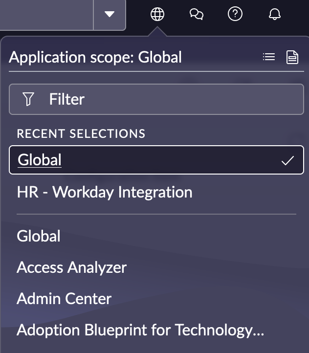This screenshot has height=353, width=309.
Task: Select the Admin Center scope
Action: (x=64, y=299)
